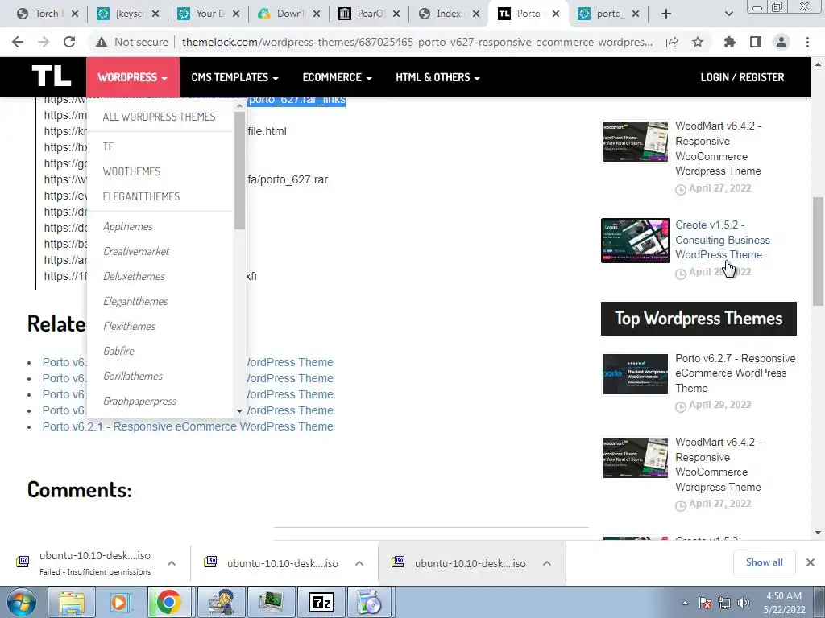Screen dimensions: 825x618
Task: Close the downloads bar
Action: [x=810, y=562]
